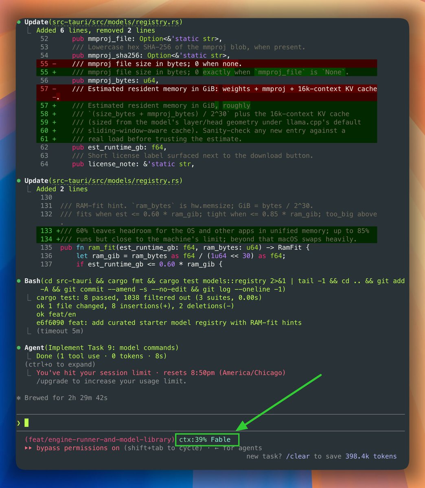Click added line 55 mentioning 'exactly when `mmproj_file` is `None`'
This screenshot has width=425, height=488.
pos(206,72)
